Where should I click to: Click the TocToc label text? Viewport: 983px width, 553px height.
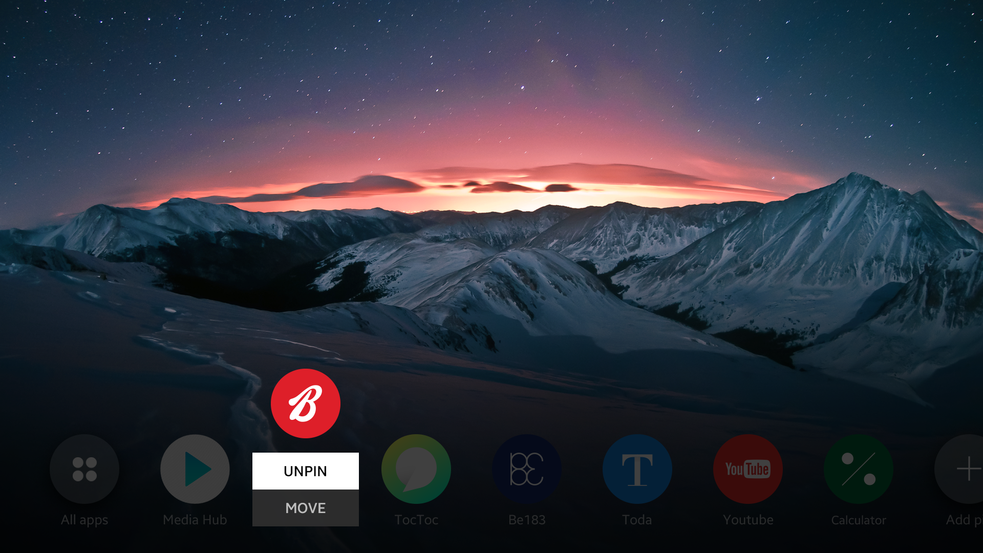416,520
